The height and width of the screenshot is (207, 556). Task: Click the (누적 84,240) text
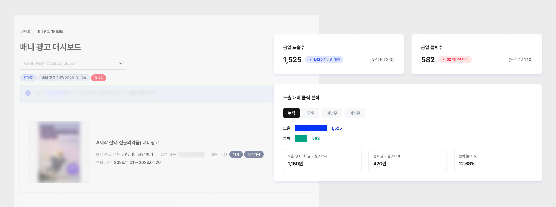pos(382,59)
